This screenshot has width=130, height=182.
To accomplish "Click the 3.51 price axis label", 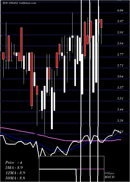I will point(120,99).
